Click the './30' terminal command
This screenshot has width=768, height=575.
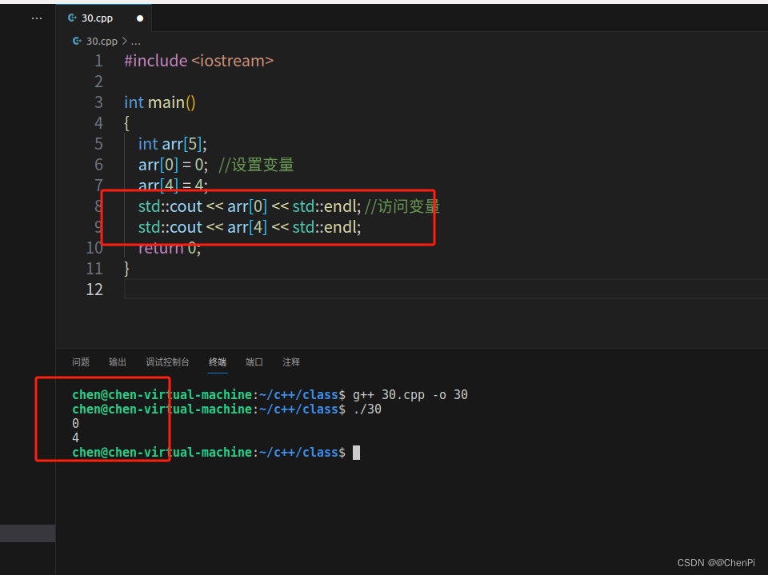[367, 409]
